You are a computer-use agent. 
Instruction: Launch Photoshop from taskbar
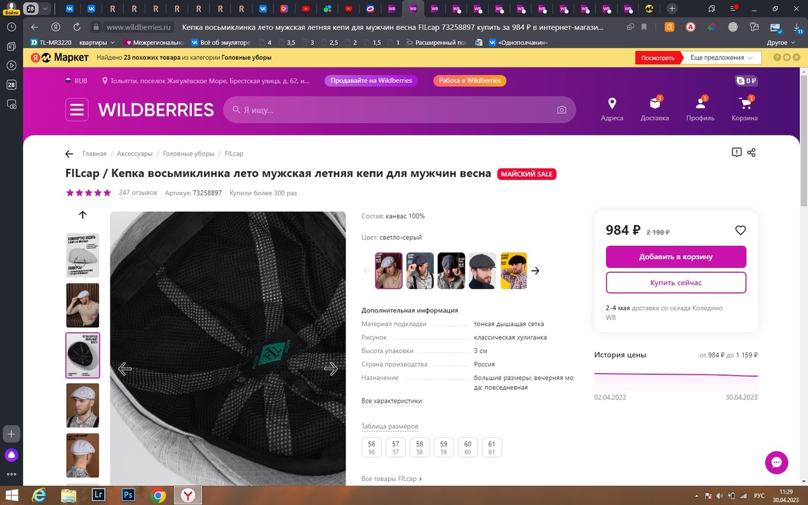[127, 496]
